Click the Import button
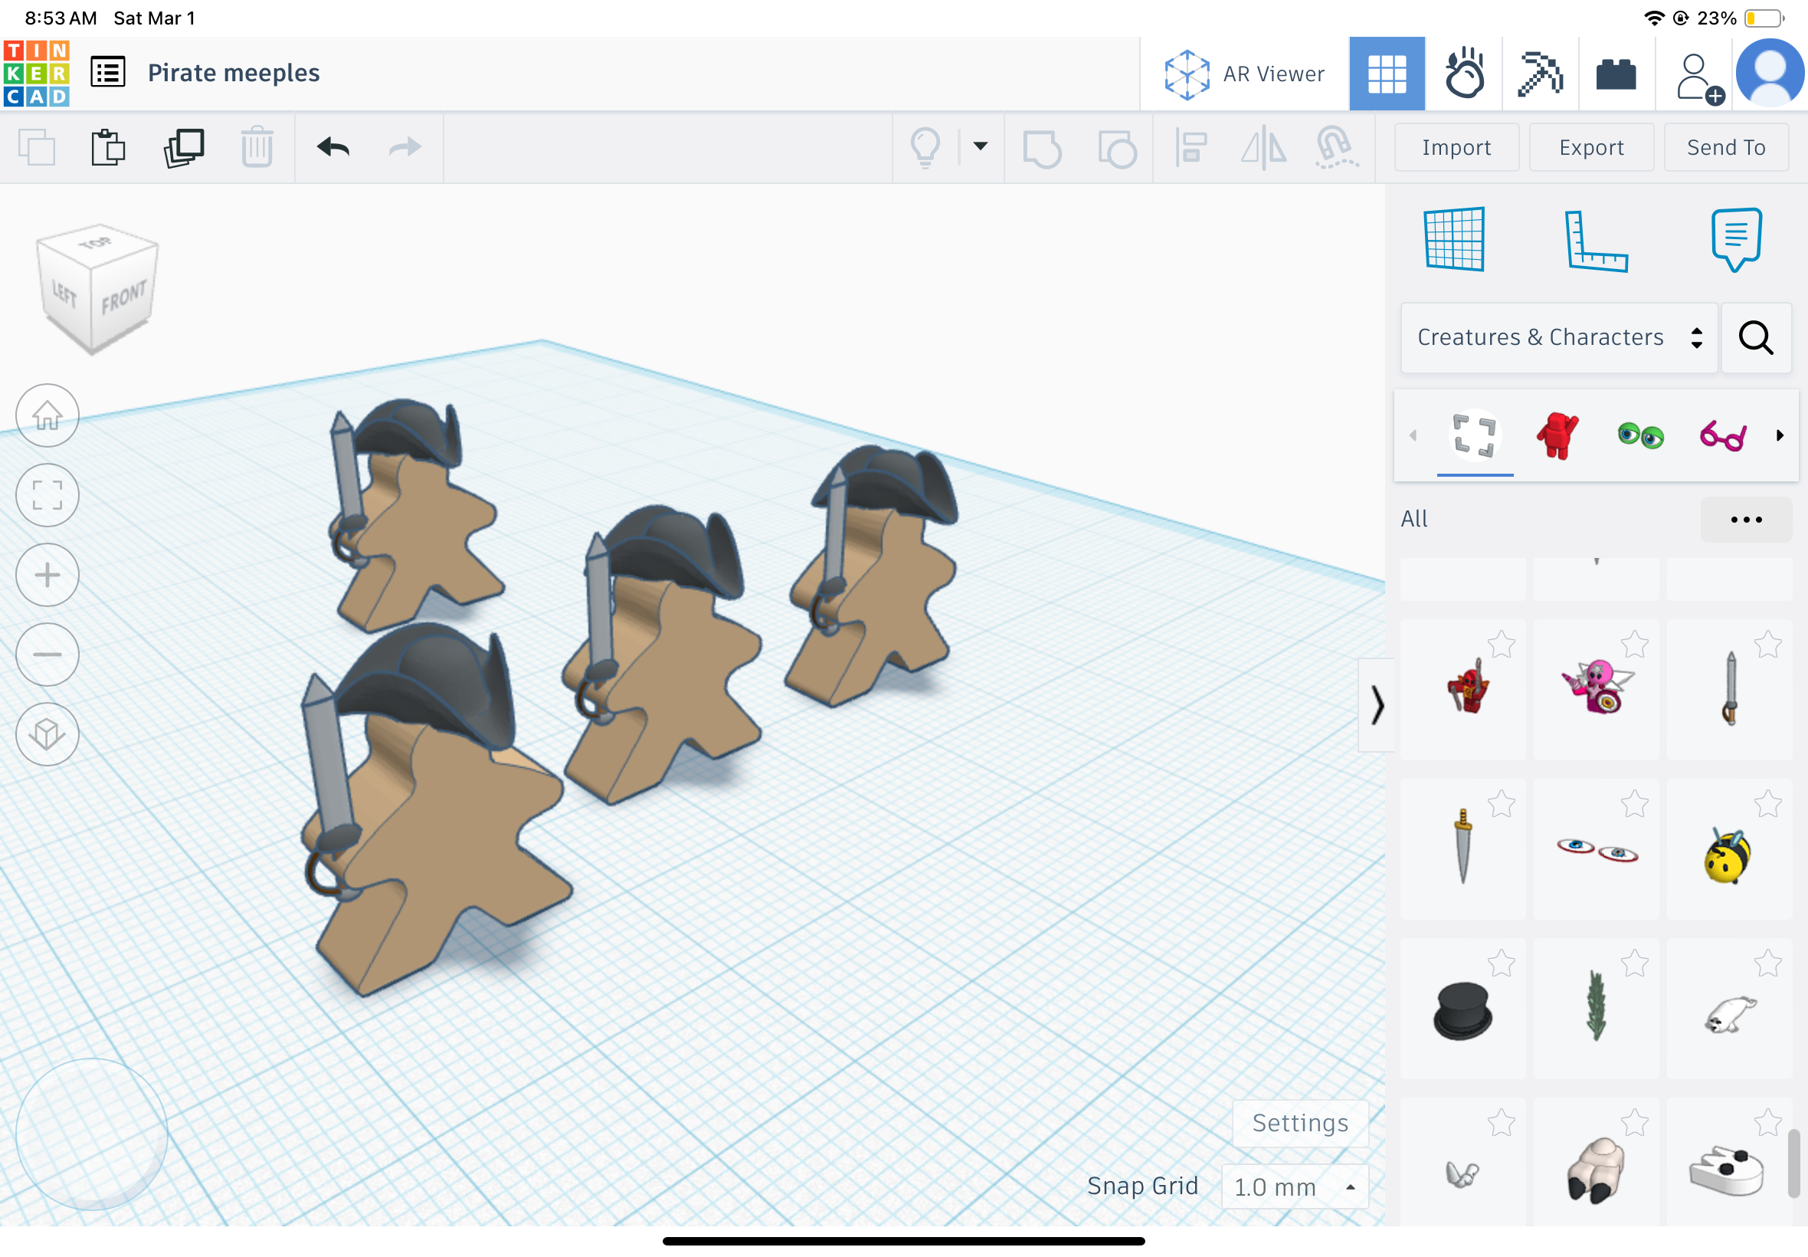Image resolution: width=1808 pixels, height=1257 pixels. tap(1456, 147)
